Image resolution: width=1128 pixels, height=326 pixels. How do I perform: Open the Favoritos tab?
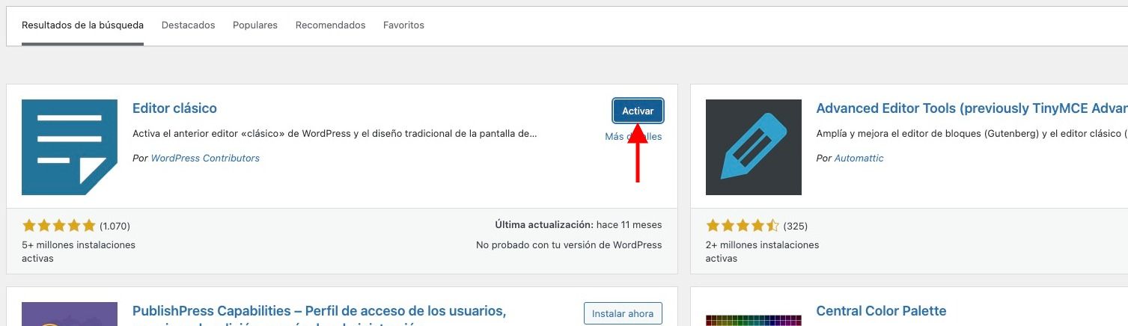[x=403, y=25]
